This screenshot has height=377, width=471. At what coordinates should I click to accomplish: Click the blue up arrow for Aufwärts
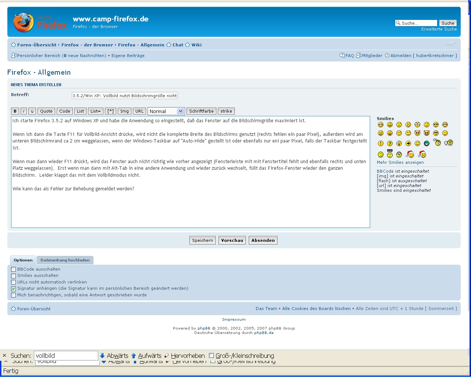134,356
